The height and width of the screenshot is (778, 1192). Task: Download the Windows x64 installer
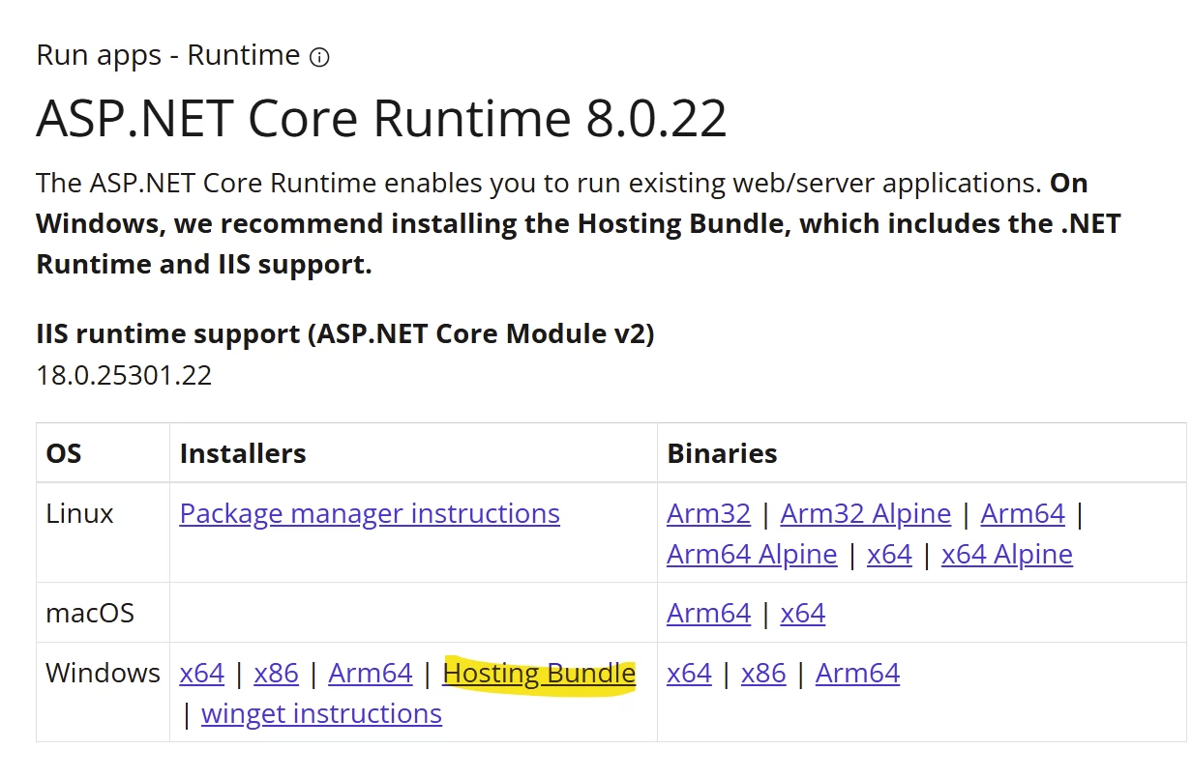click(x=201, y=673)
